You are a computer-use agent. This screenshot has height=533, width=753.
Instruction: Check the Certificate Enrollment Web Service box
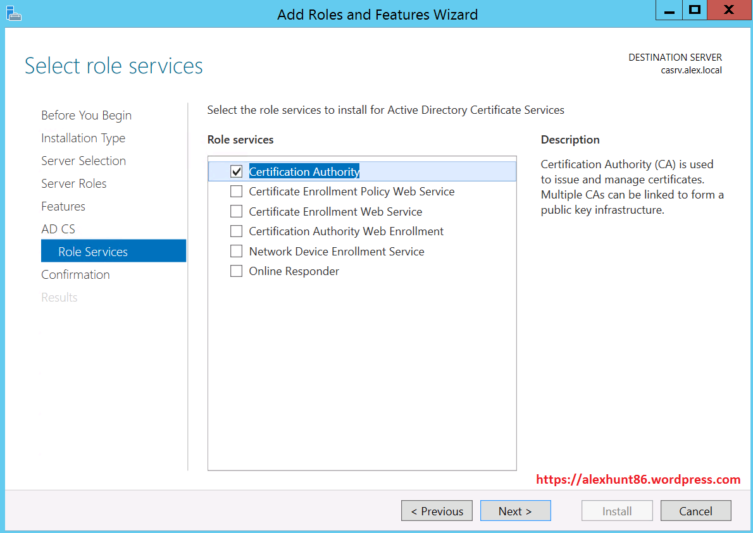point(237,211)
